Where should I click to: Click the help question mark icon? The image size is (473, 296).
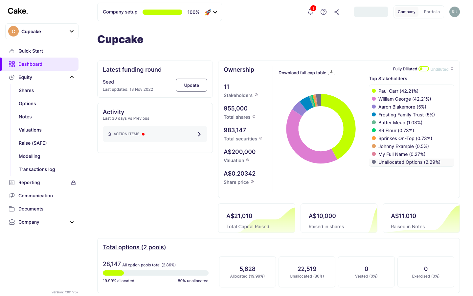point(324,12)
